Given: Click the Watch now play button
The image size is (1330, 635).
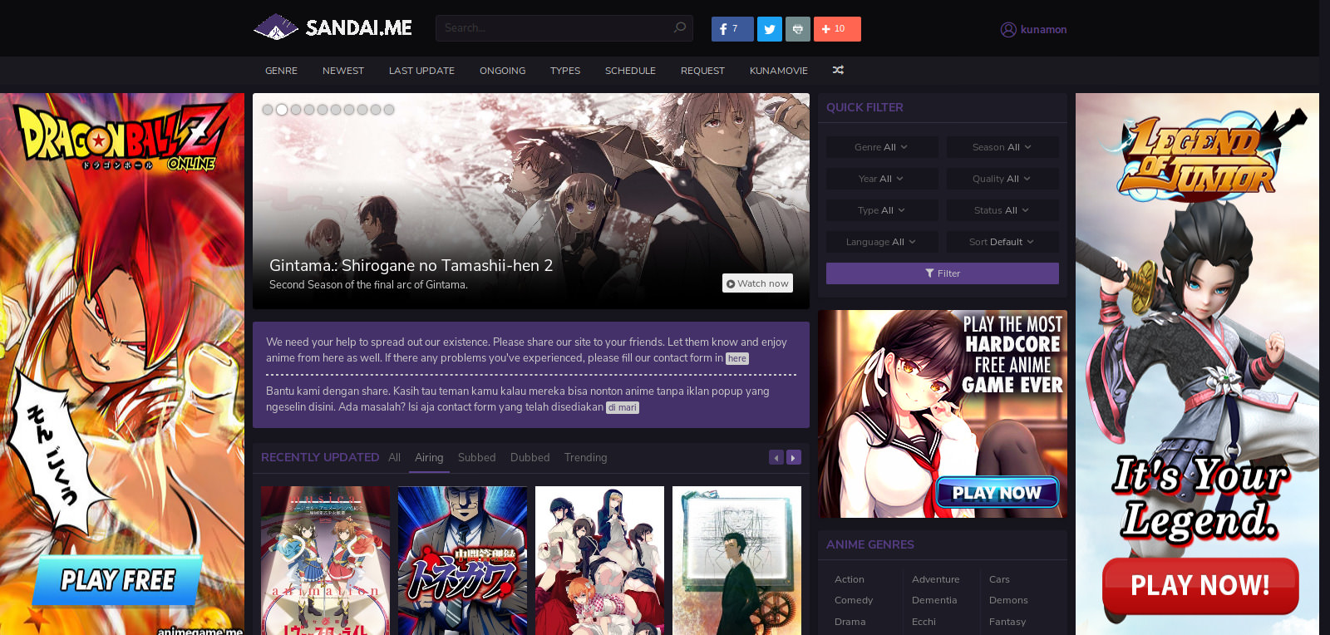Looking at the screenshot, I should (x=757, y=283).
